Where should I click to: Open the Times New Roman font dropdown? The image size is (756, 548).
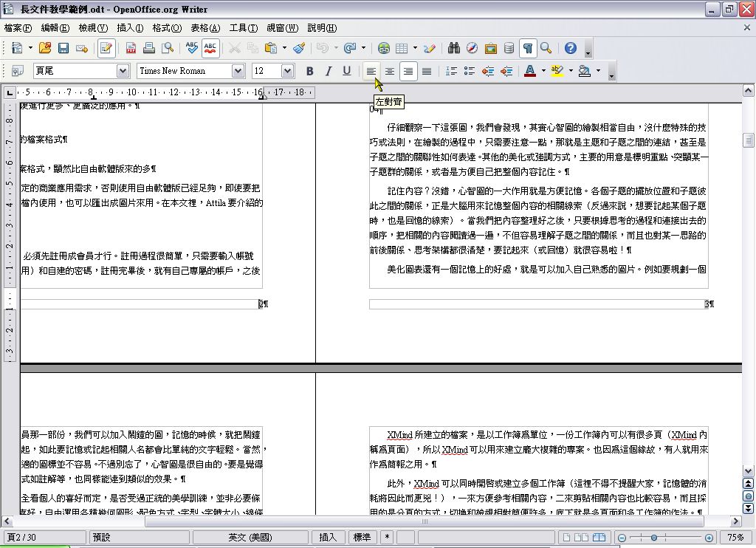pyautogui.click(x=238, y=71)
